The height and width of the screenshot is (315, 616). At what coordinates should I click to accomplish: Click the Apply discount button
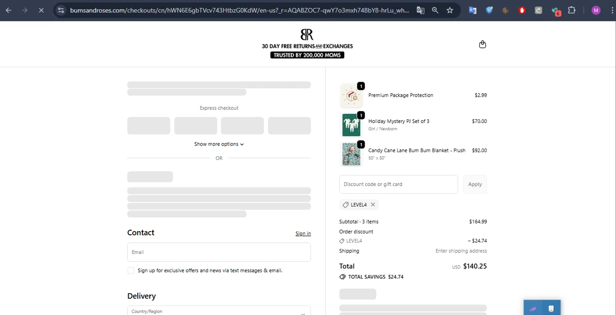(x=475, y=184)
